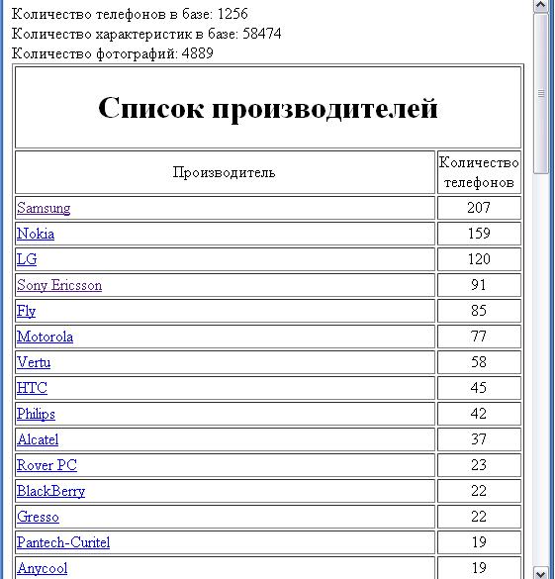Click the vertical scrollbar thumb
This screenshot has height=579, width=555.
pyautogui.click(x=540, y=93)
